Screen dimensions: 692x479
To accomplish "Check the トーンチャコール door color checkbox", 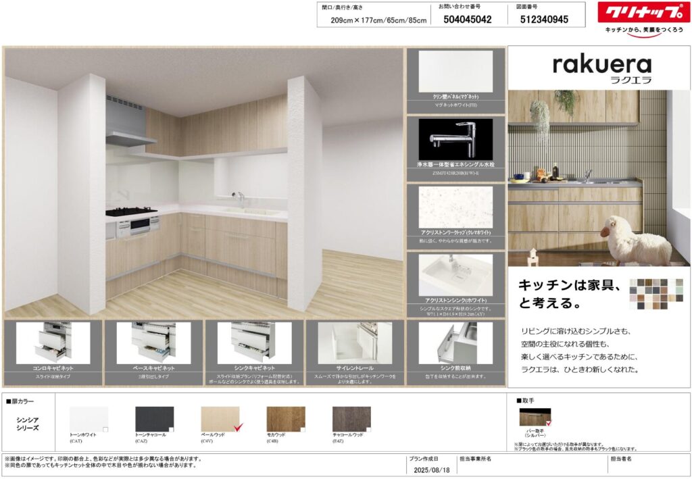I will (171, 430).
